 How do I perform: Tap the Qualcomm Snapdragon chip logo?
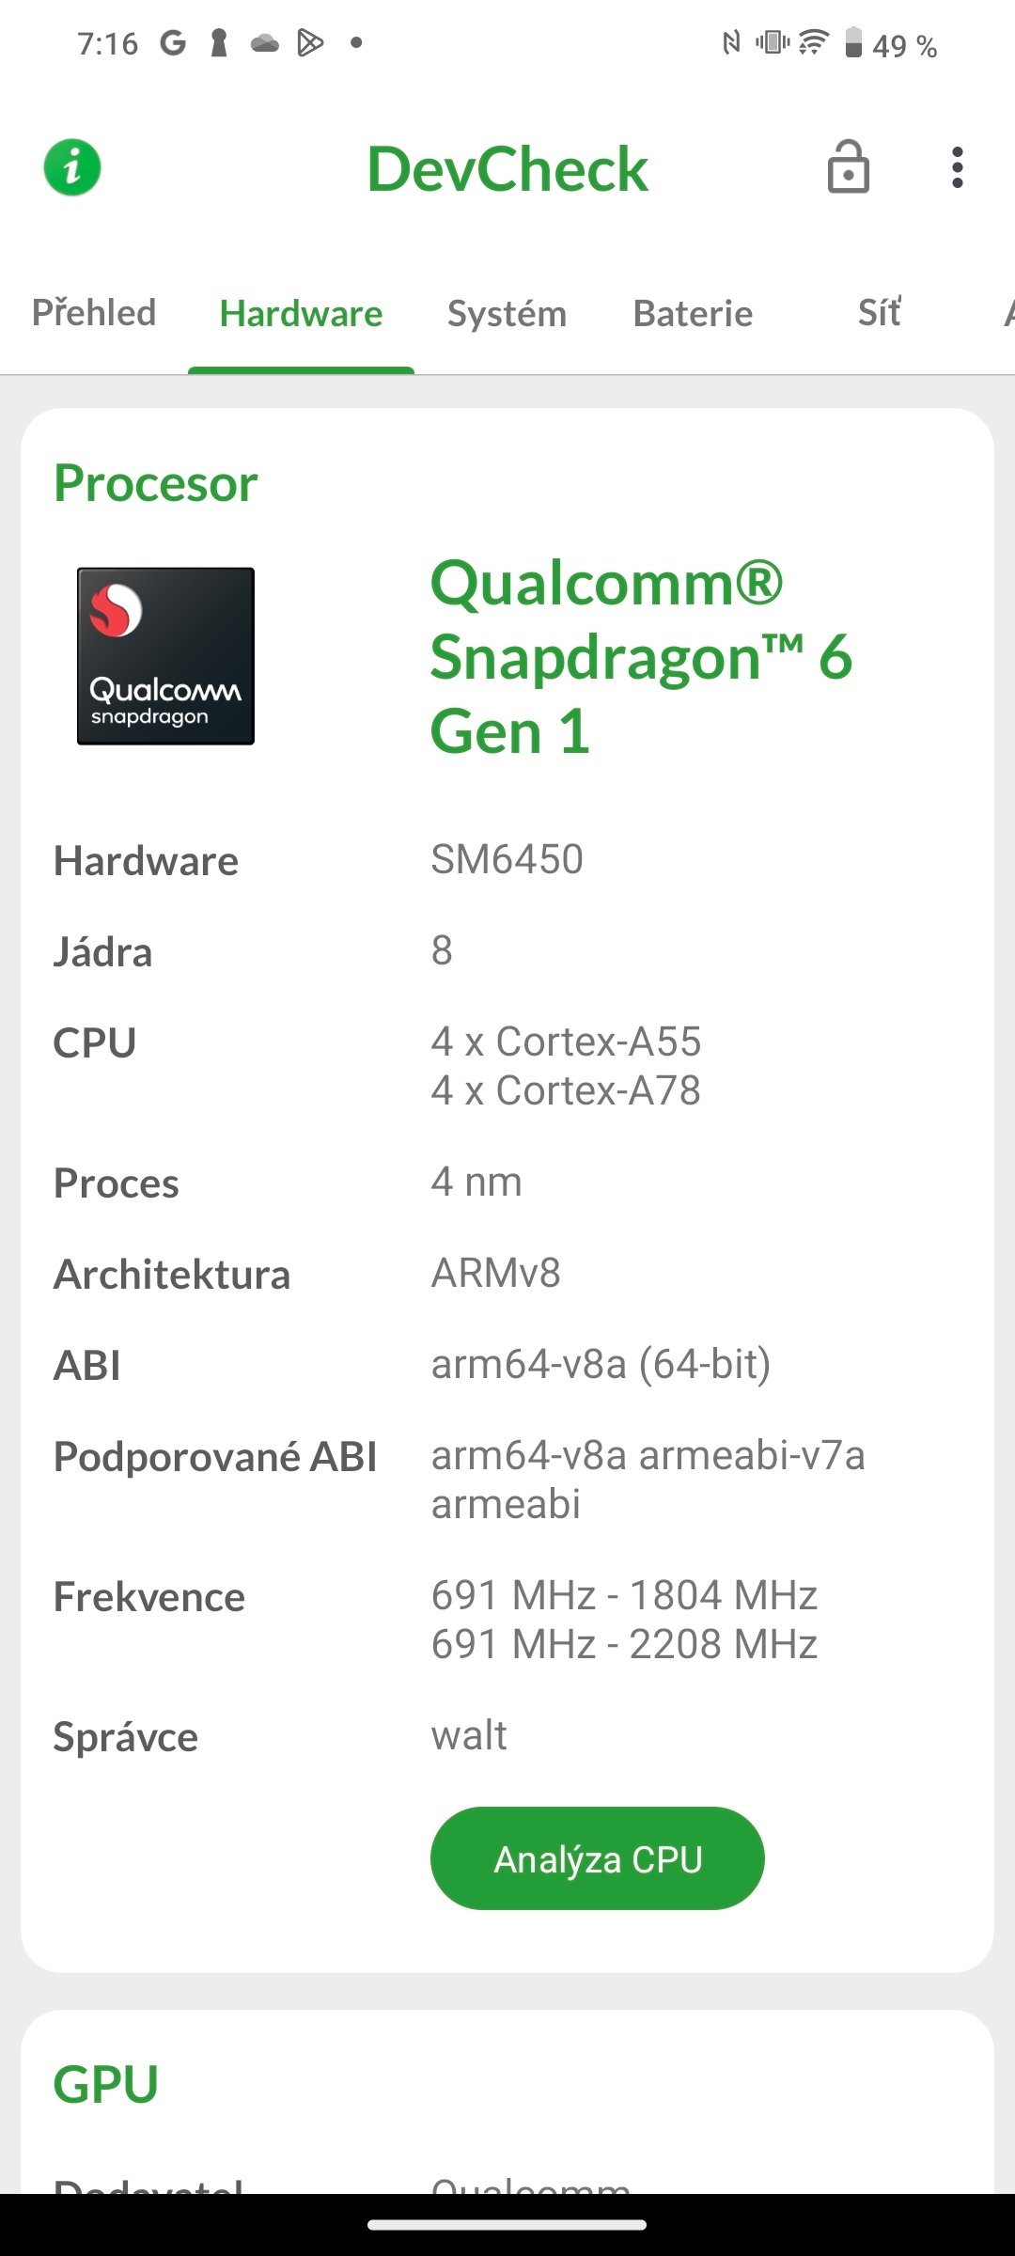coord(165,656)
